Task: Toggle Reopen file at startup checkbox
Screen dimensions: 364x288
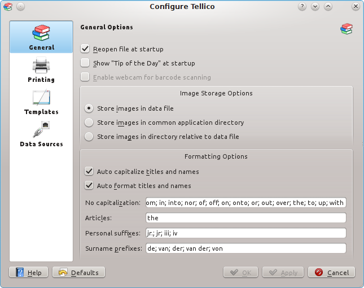Action: pos(86,49)
